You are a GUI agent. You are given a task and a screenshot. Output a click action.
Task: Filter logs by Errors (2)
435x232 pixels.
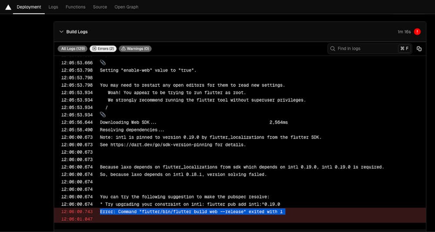[103, 49]
